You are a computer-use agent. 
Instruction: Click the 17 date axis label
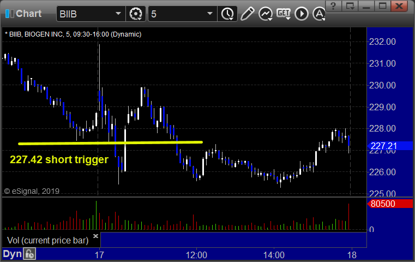tap(99, 255)
